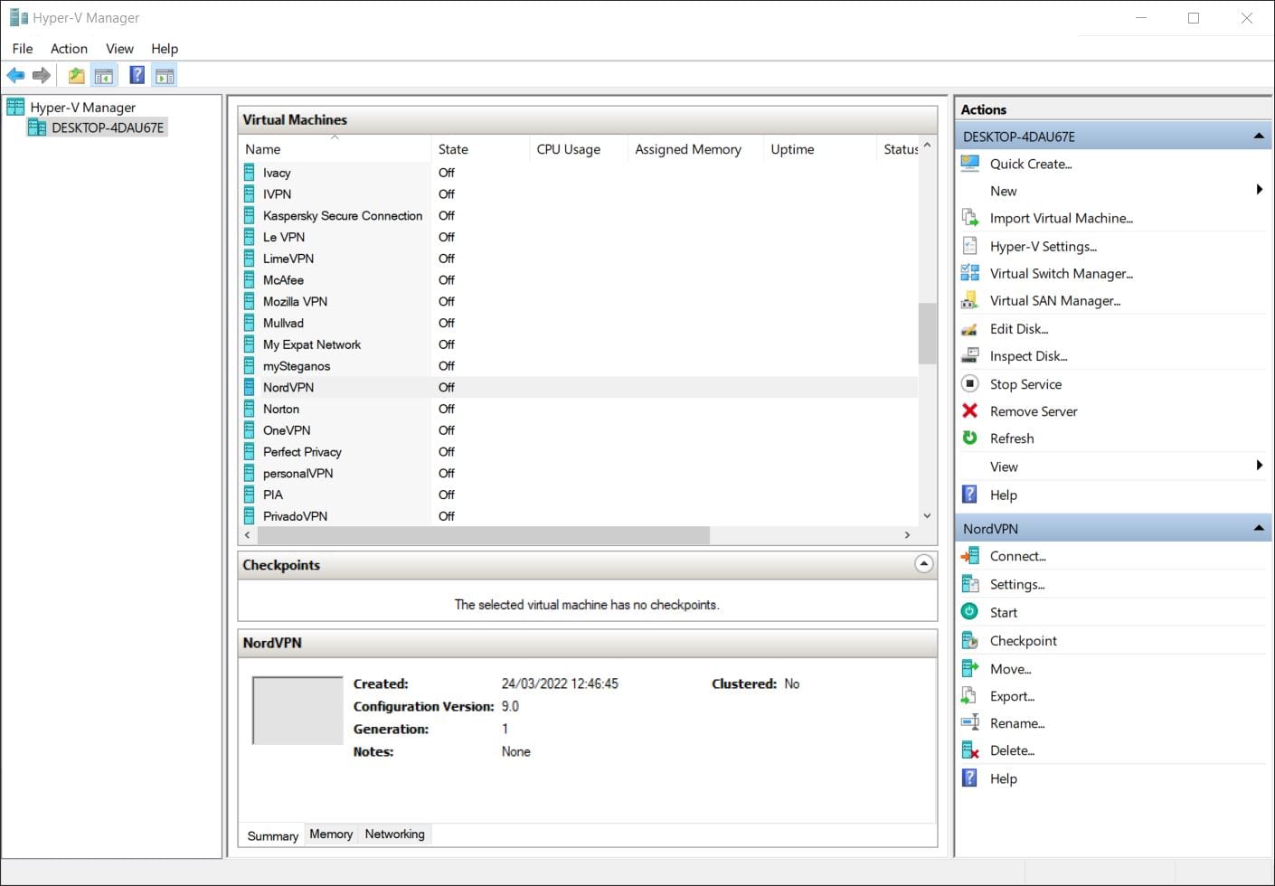Viewport: 1275px width, 886px height.
Task: Click the Stop Service icon
Action: [x=970, y=384]
